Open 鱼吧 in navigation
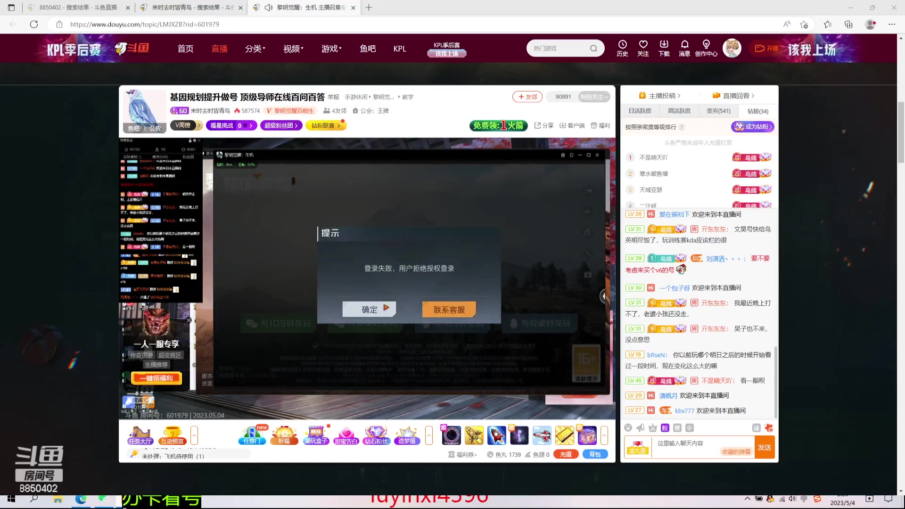Screen dimensions: 905x509 [368, 49]
